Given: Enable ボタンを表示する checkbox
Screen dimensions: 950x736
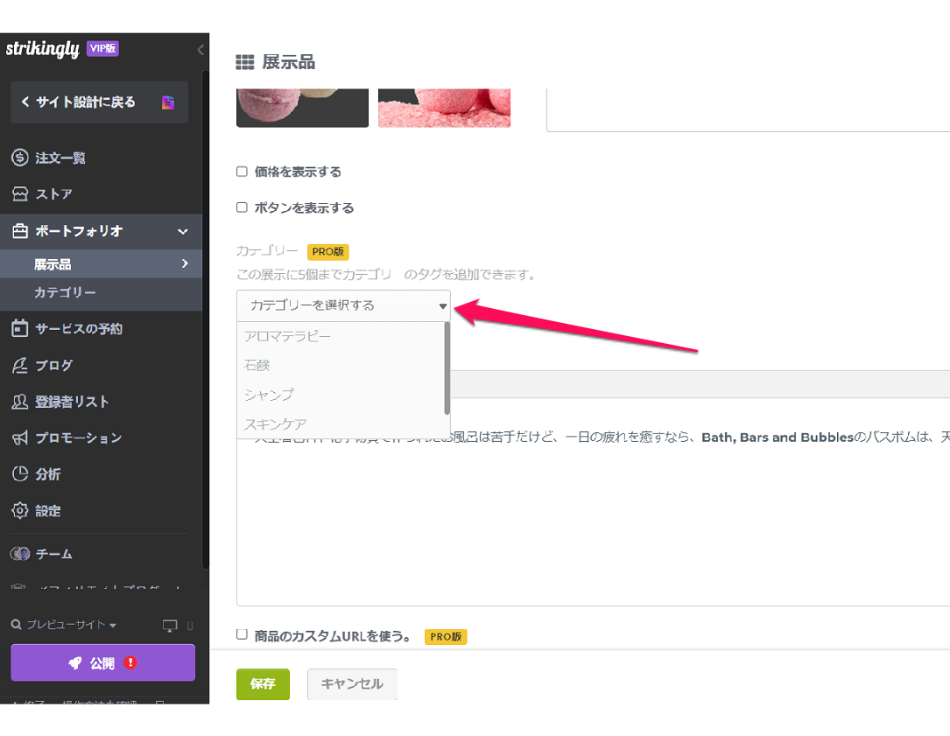Looking at the screenshot, I should point(242,207).
